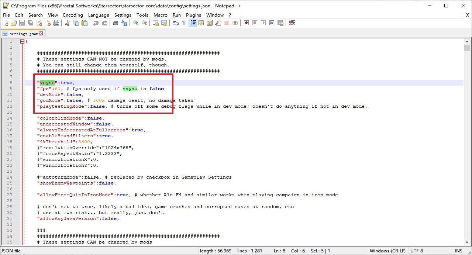This screenshot has height=255, width=472.
Task: Select the settings.json tab
Action: (x=22, y=33)
